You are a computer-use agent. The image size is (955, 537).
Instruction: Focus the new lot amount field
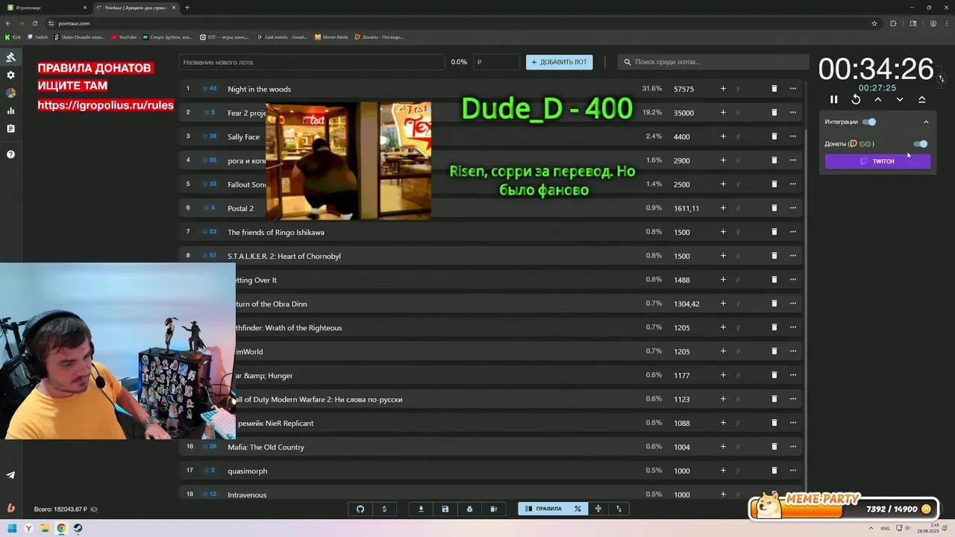click(496, 62)
